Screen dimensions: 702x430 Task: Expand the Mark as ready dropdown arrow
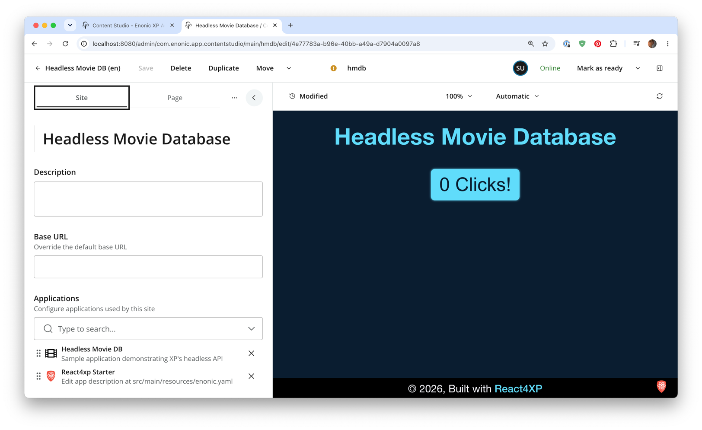[x=638, y=68]
